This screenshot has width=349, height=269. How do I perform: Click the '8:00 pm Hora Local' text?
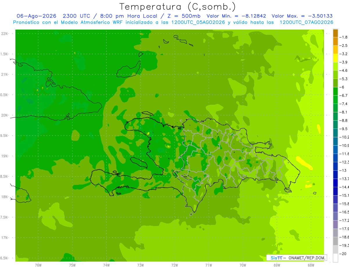[x=129, y=16]
